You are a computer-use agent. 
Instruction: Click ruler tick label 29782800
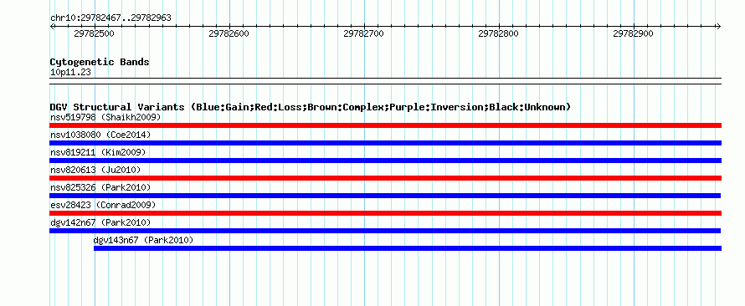[498, 33]
